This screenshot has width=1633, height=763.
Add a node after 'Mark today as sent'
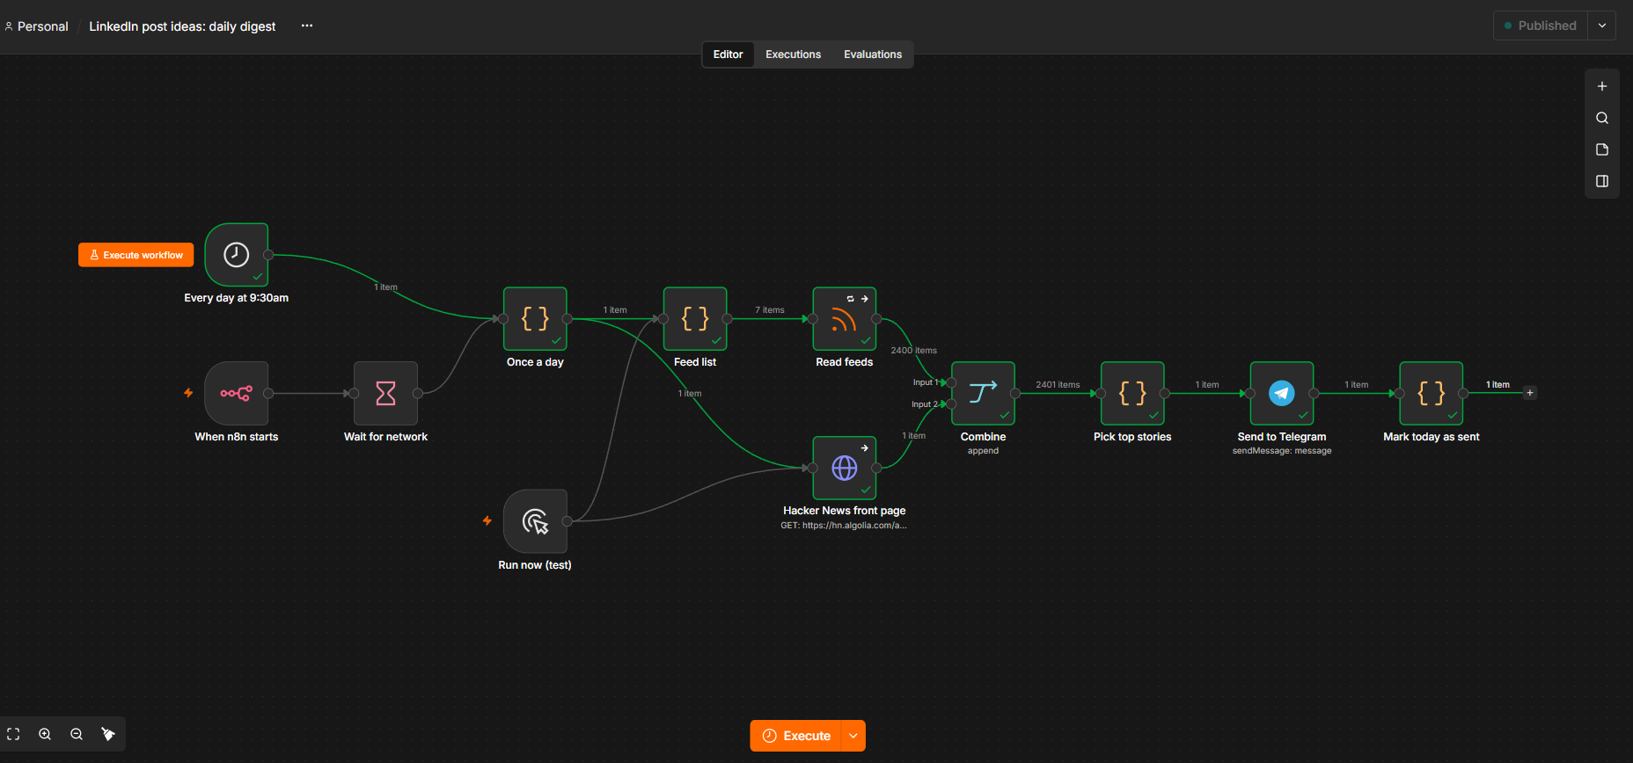pyautogui.click(x=1530, y=393)
